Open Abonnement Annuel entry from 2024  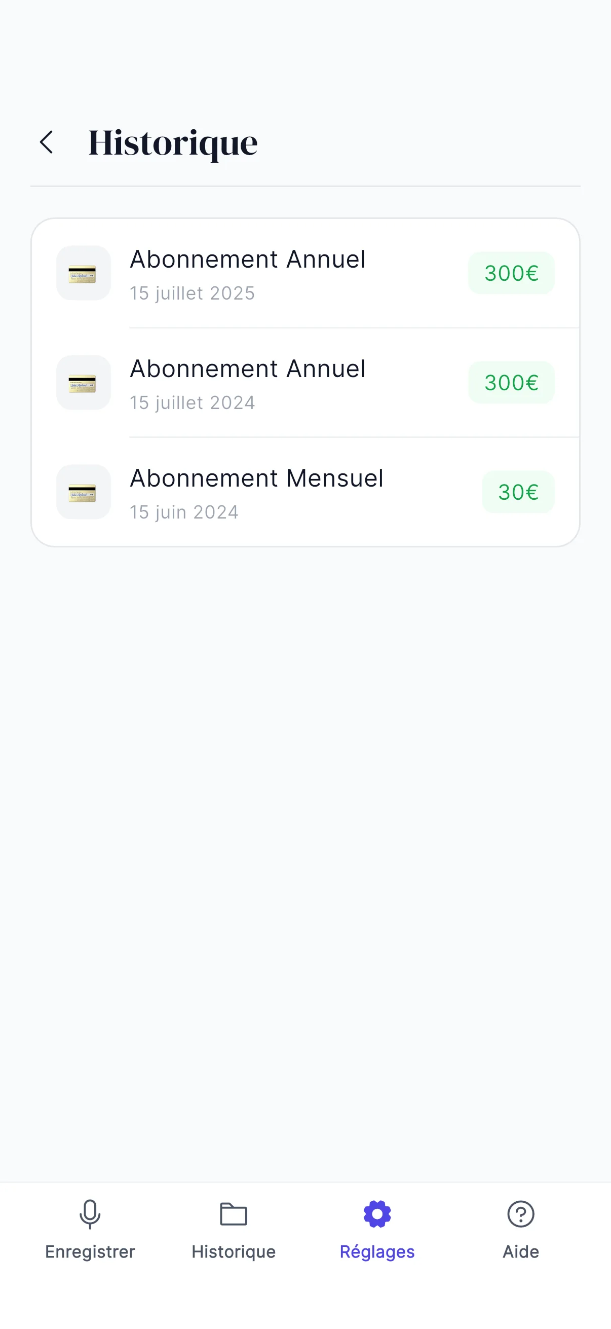248,369
